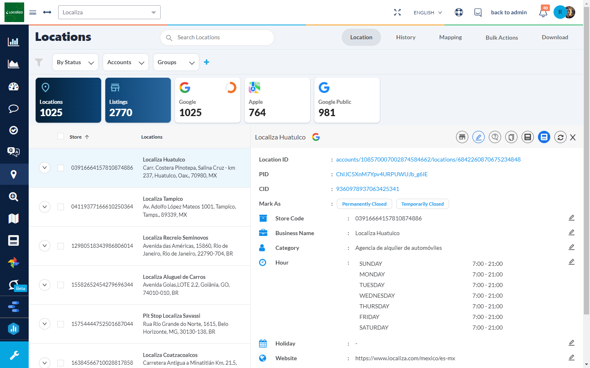Toggle the select-all checkbox in table header
590x368 pixels.
[x=61, y=136]
